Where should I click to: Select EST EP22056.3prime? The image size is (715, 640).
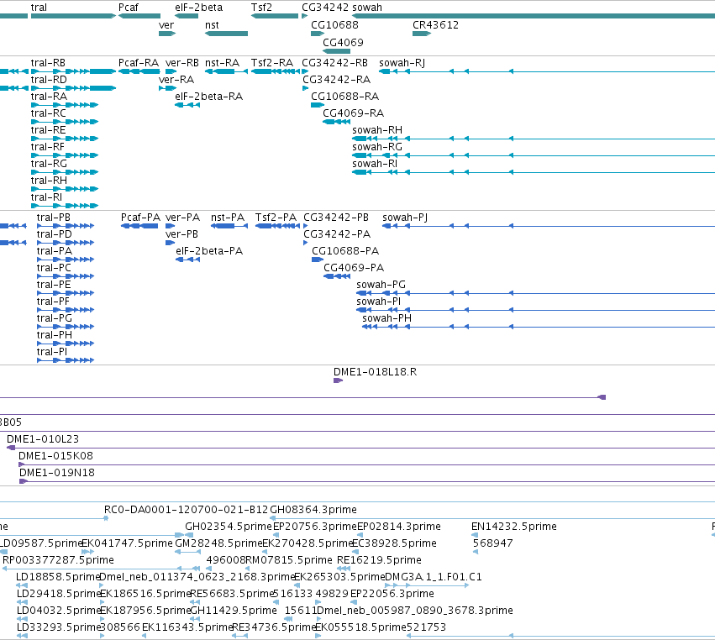click(x=392, y=595)
